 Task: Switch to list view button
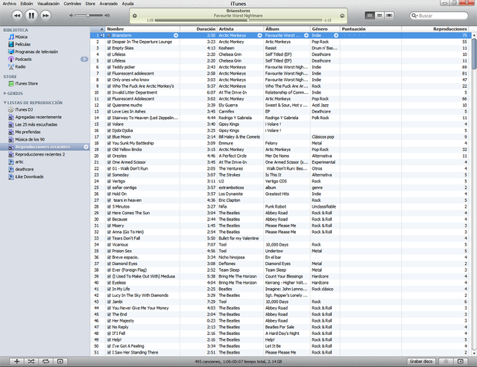coord(370,15)
